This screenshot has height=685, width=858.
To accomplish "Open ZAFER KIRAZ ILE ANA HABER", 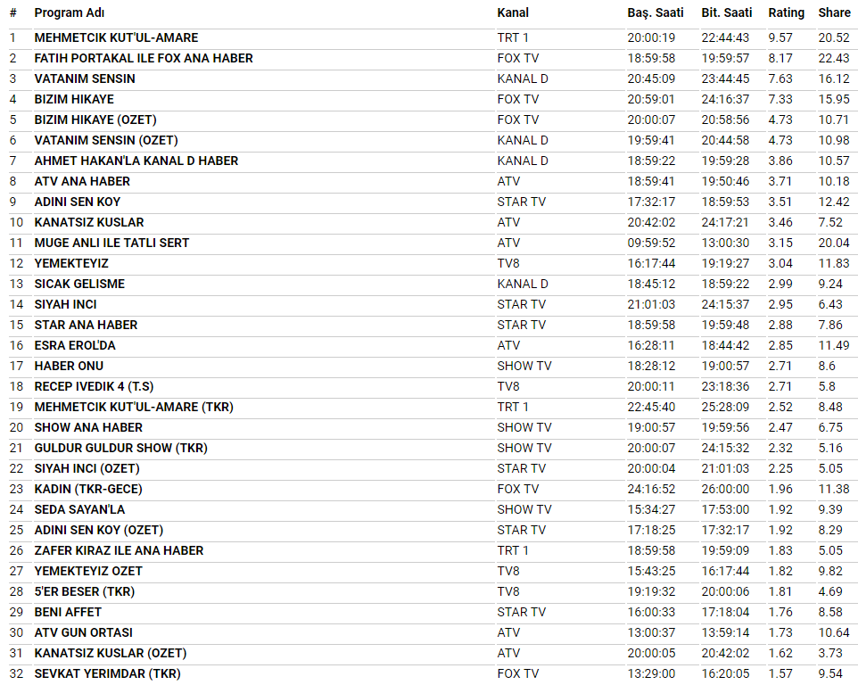I will (x=119, y=550).
